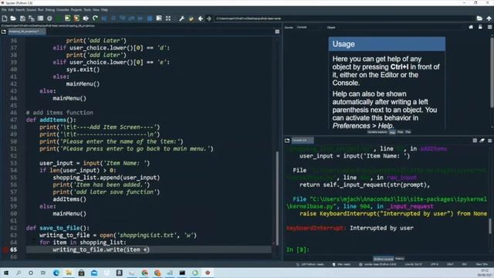Switch to the History tab below console
The height and width of the screenshot is (278, 494).
(x=400, y=259)
